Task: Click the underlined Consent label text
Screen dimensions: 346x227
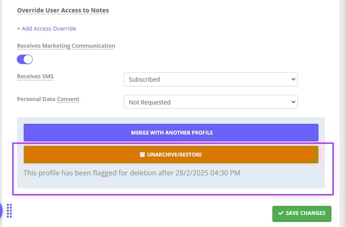Action: [68, 99]
